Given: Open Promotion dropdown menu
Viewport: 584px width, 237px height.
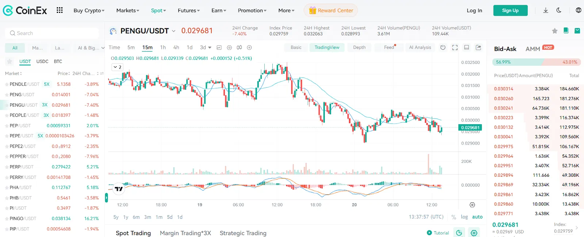Looking at the screenshot, I should [252, 11].
